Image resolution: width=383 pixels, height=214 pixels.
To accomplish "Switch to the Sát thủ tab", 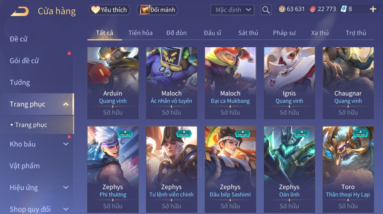I will [248, 33].
